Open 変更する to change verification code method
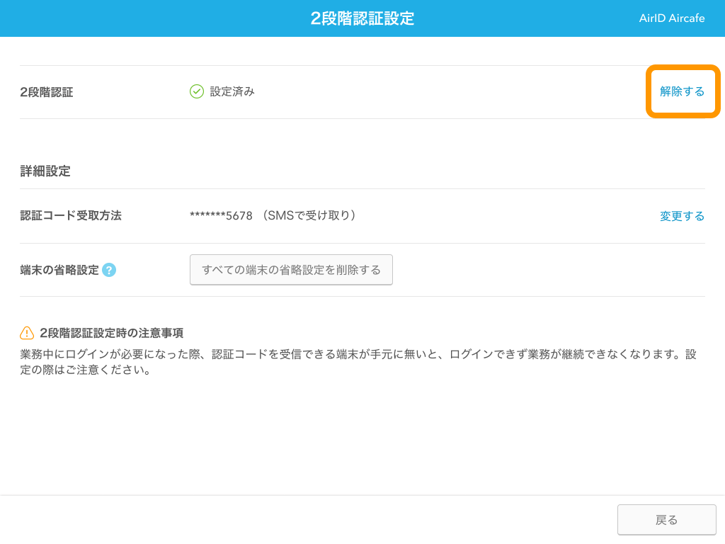Screen dimensions: 725x544 (x=681, y=215)
